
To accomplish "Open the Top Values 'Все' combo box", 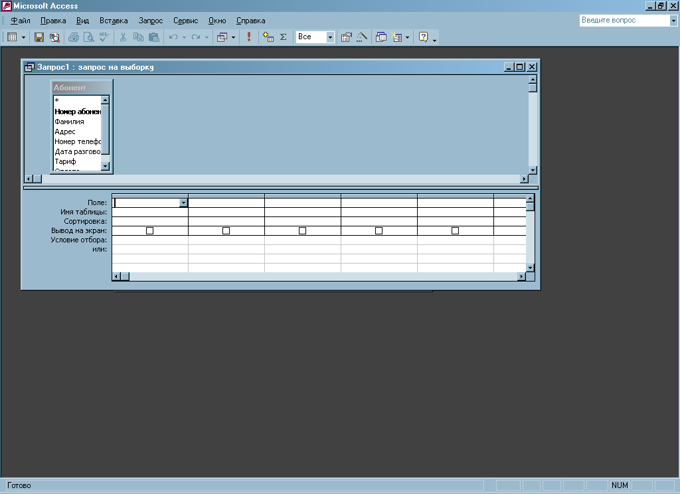I will [315, 37].
